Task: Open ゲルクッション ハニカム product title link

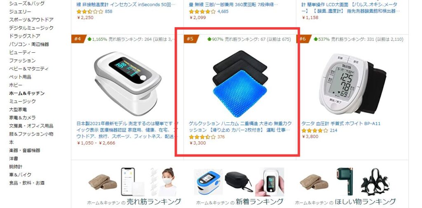Action: (240, 127)
